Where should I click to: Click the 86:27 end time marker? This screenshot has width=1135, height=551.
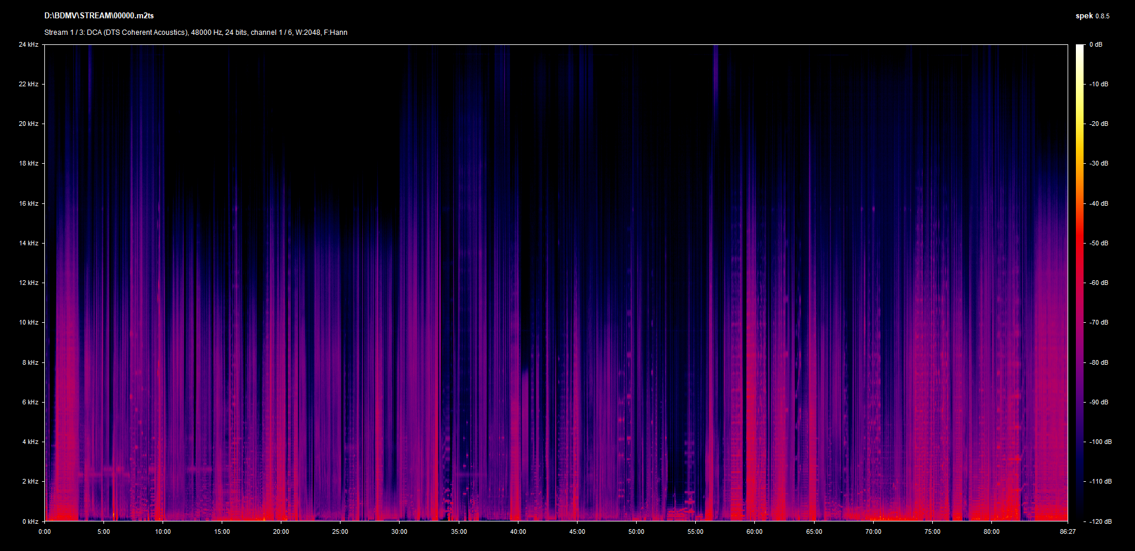[x=1068, y=532]
